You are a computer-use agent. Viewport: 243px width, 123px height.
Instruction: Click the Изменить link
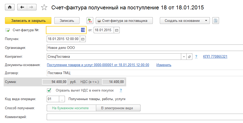(164, 65)
